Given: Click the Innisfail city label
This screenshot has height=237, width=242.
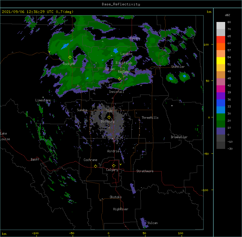Looking at the screenshot, I should (117, 92).
